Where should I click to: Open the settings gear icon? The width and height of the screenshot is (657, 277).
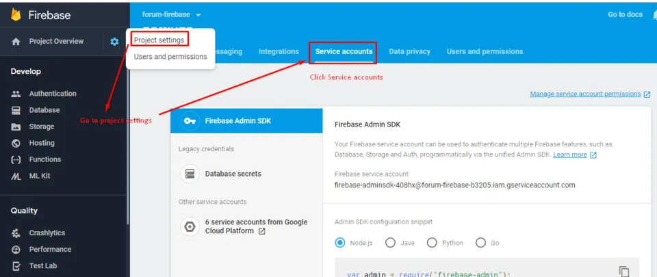(114, 42)
